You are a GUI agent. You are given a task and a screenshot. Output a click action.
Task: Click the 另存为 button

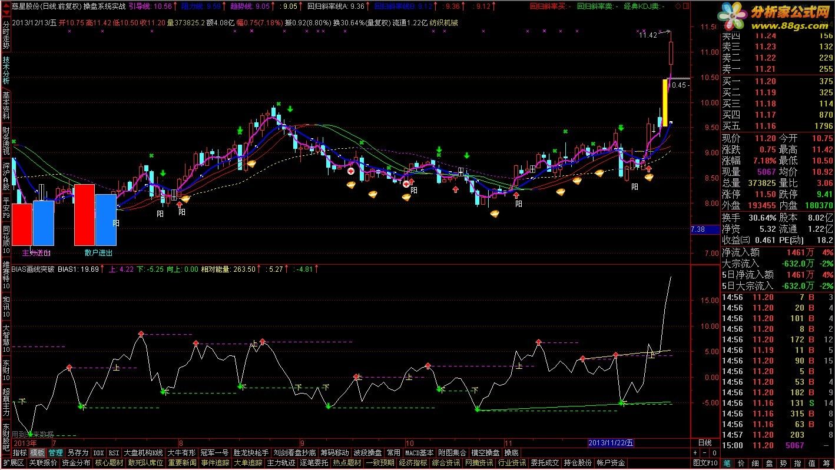pos(77,453)
